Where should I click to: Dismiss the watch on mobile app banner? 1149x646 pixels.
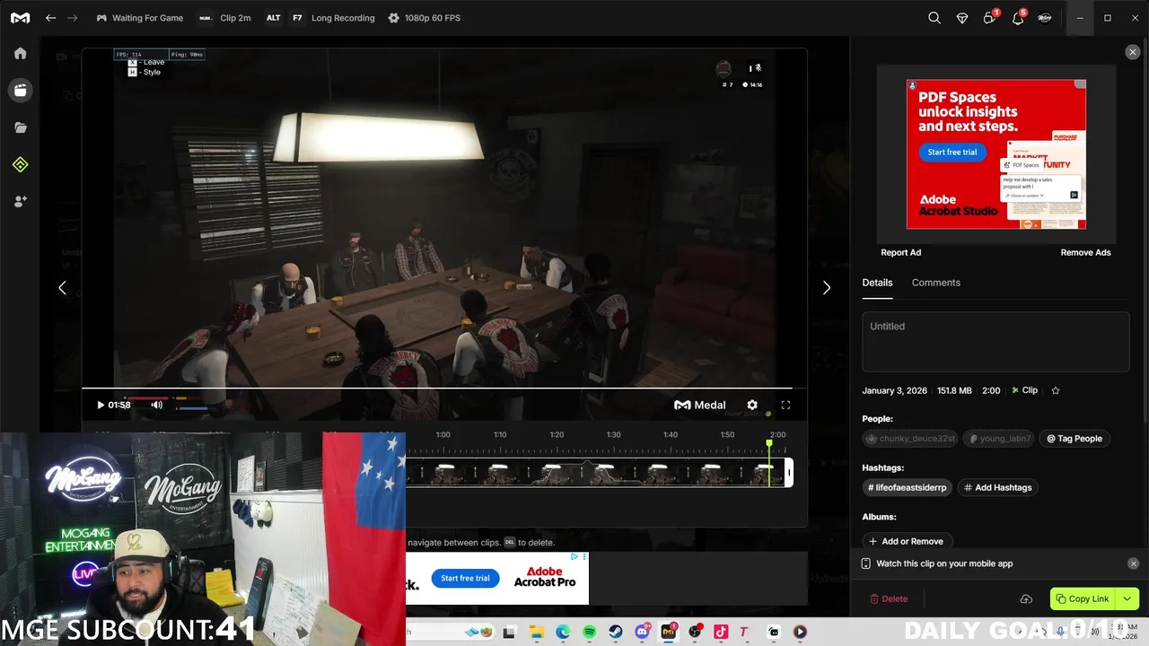coord(1133,563)
